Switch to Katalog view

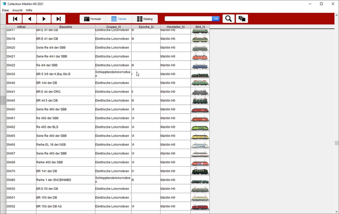(x=145, y=19)
